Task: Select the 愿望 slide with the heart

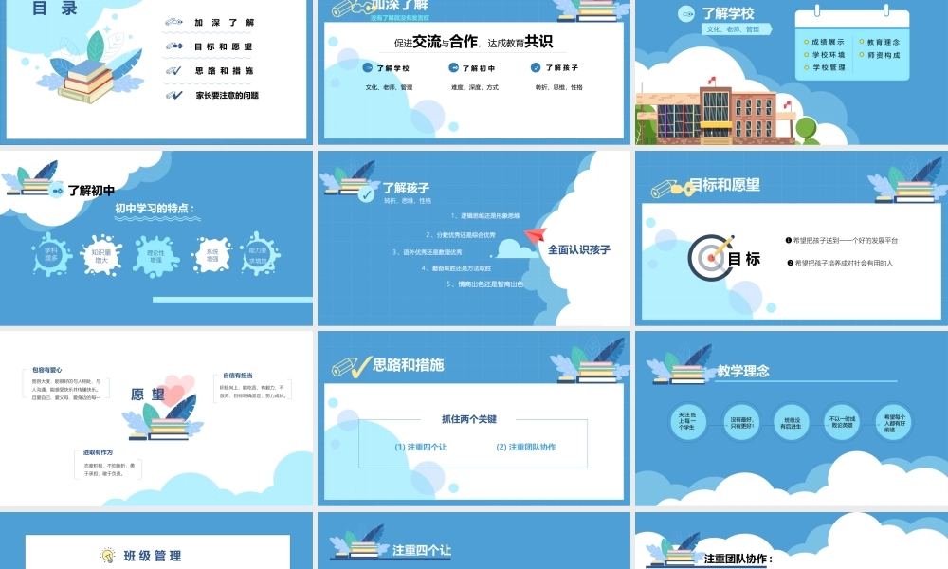Action: click(x=156, y=418)
